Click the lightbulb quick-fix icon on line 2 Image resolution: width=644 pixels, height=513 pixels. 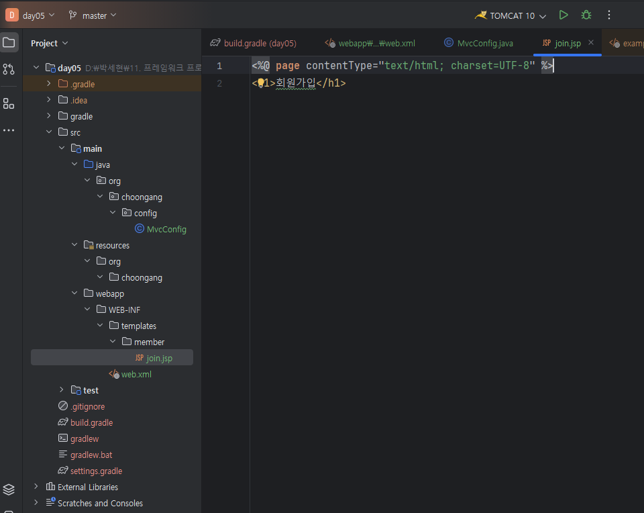pyautogui.click(x=261, y=83)
